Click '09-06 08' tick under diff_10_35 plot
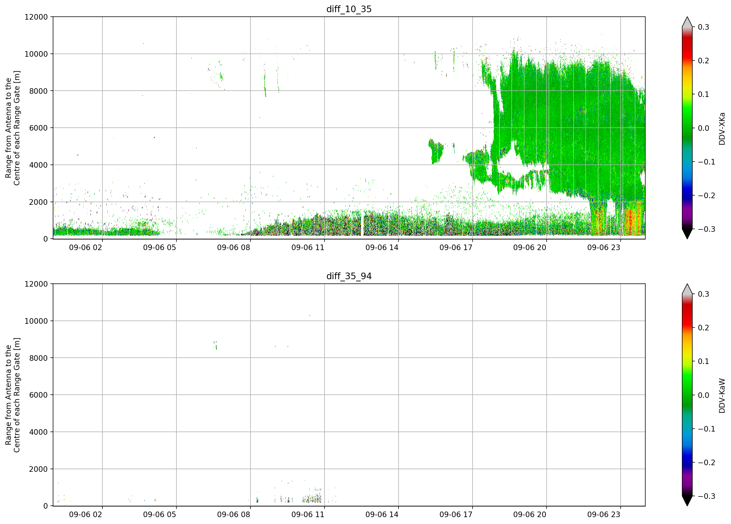Image resolution: width=731 pixels, height=524 pixels. (234, 247)
